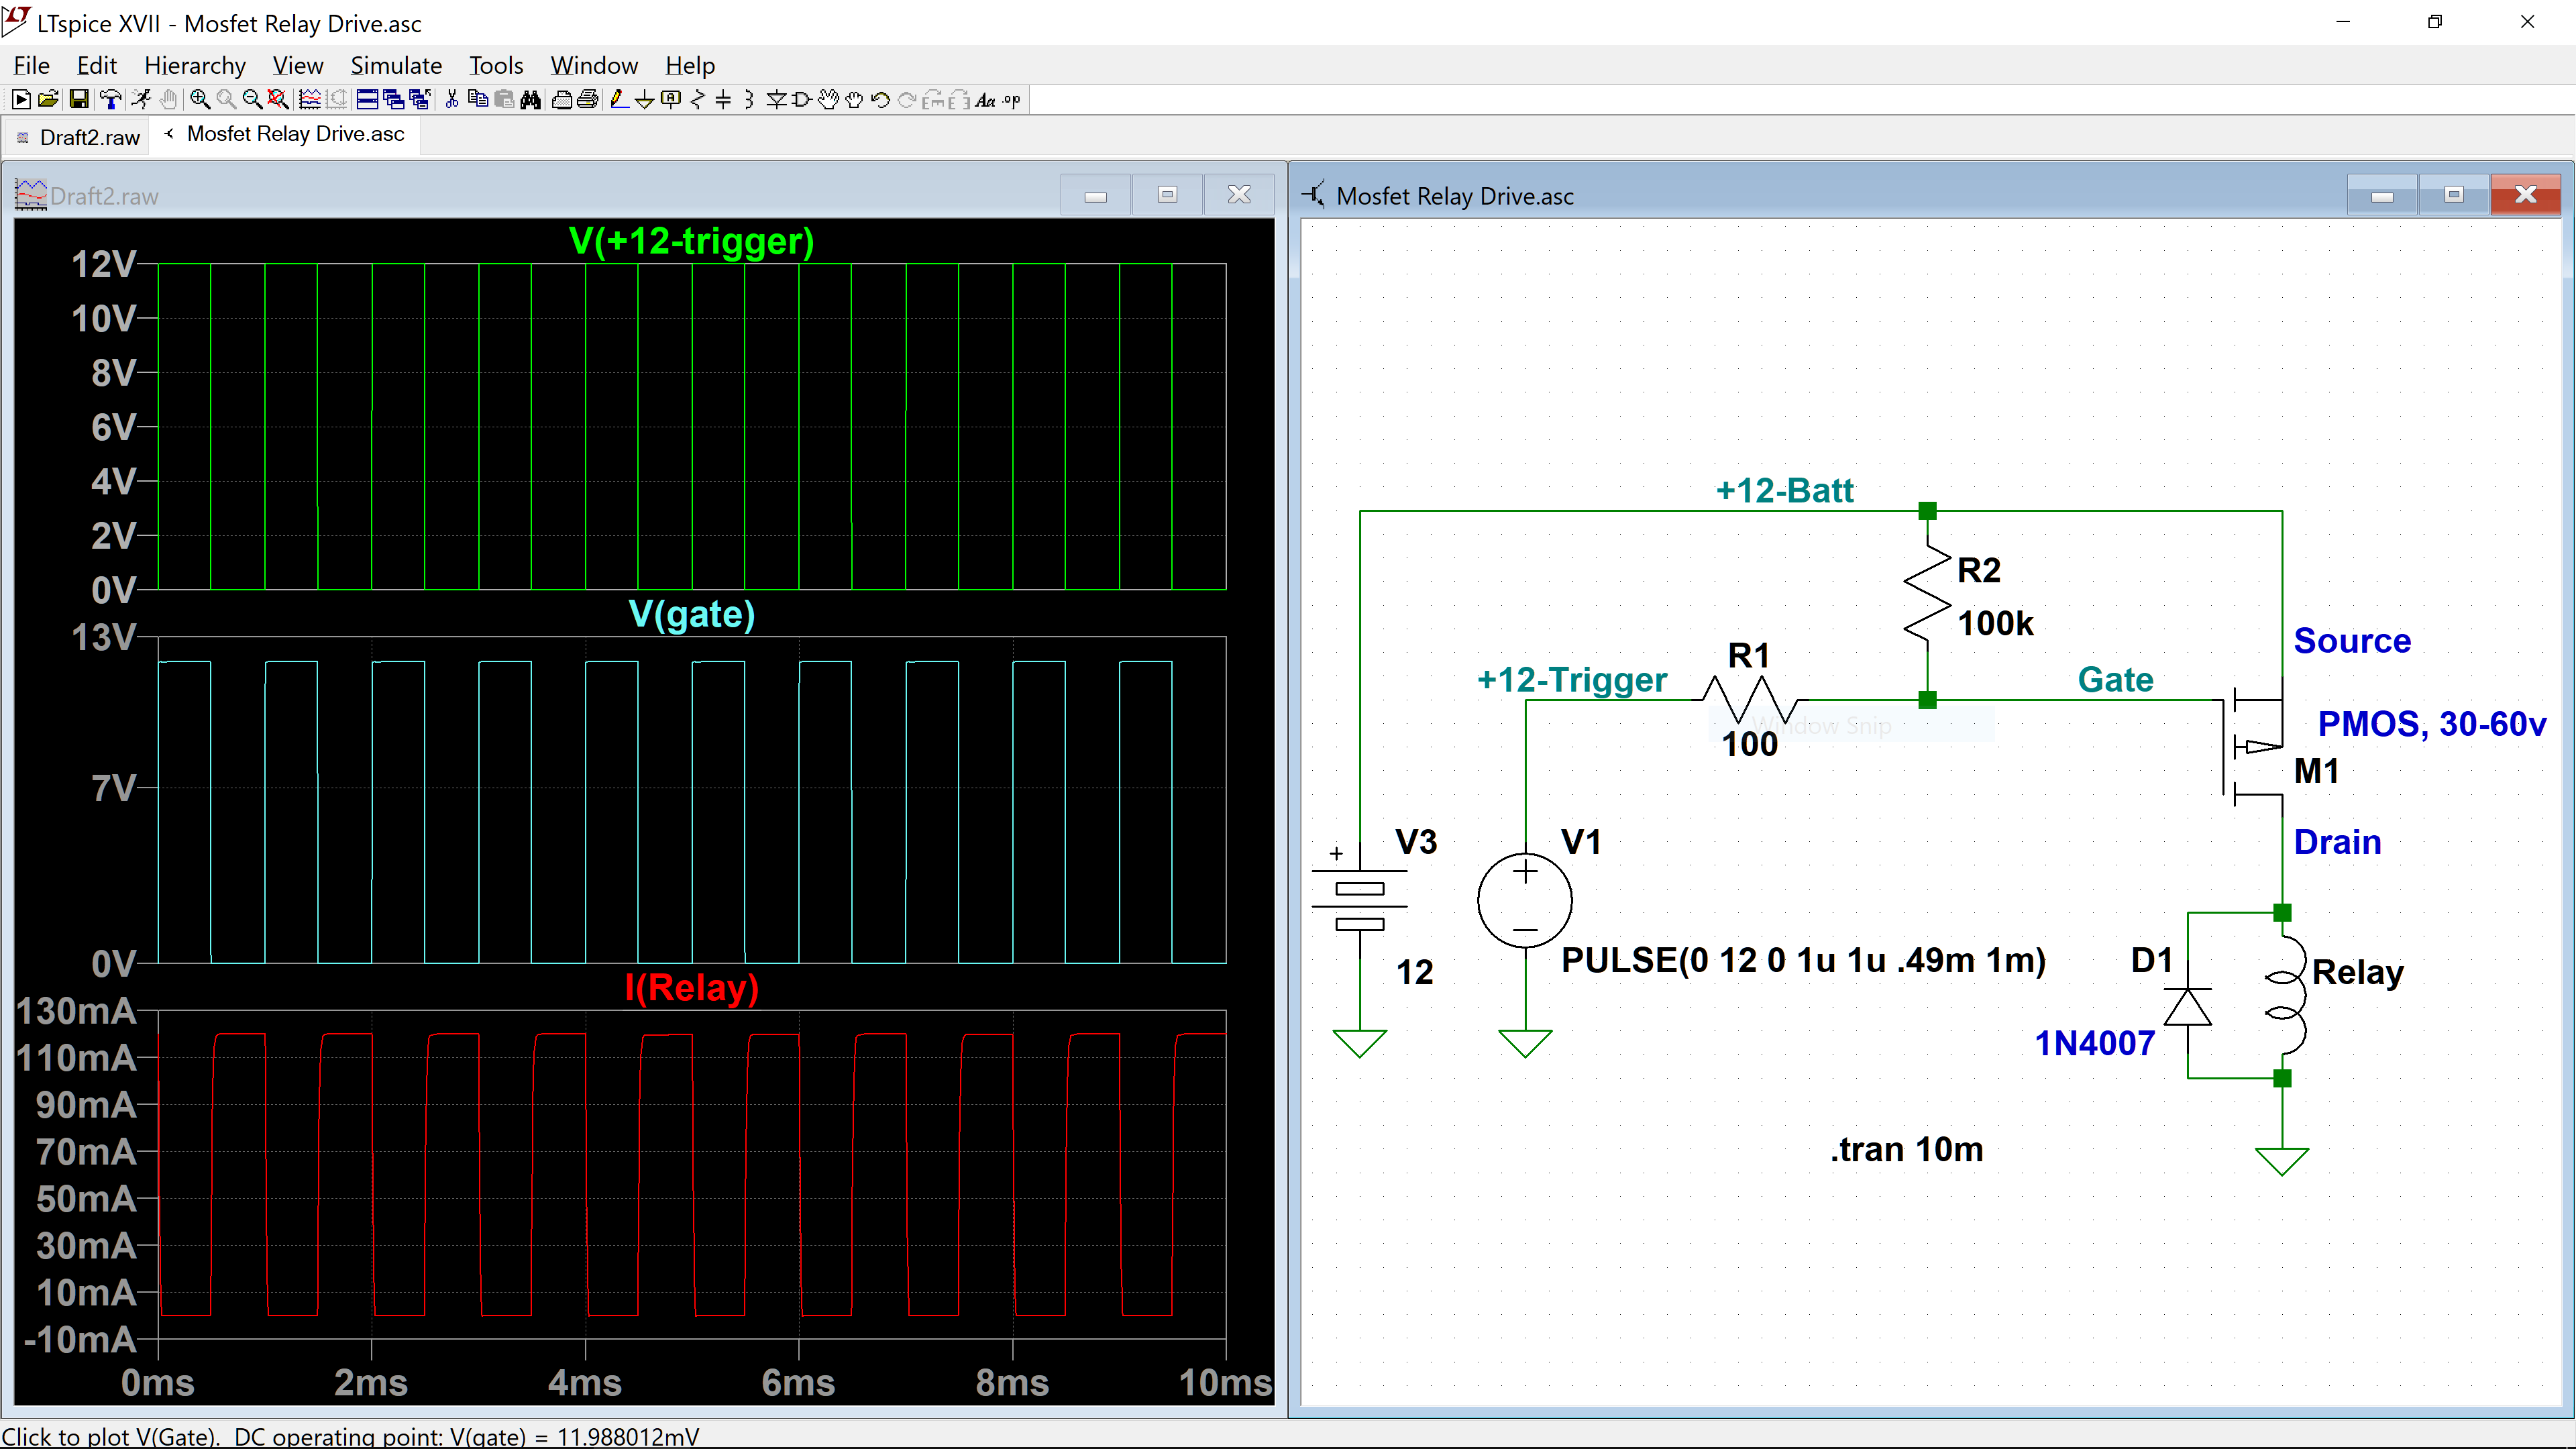Select the Ground symbol tool
The image size is (2576, 1449).
[645, 100]
